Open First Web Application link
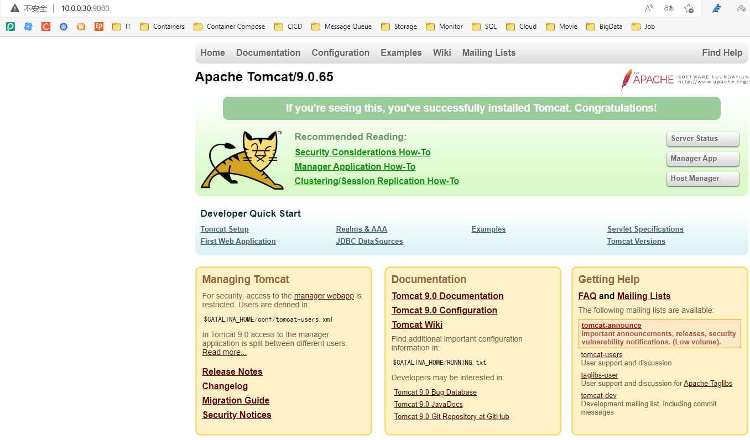 238,241
